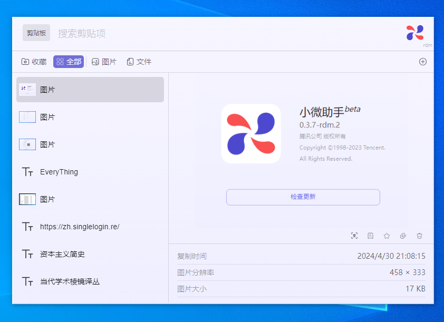
Task: Click the copy time value 2024/4/30 21:08:15
Action: click(391, 256)
